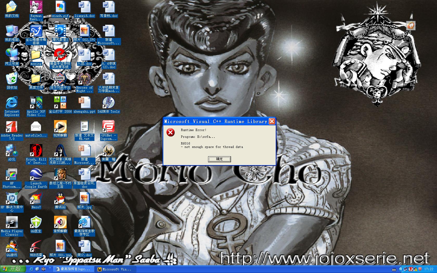This screenshot has width=437, height=273.
Task: Select the zhengzhi.ppt presentation file
Action: tap(85, 105)
